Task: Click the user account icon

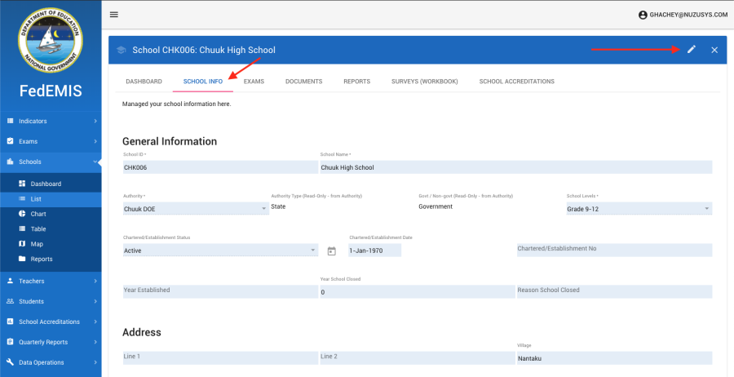Action: [x=643, y=15]
